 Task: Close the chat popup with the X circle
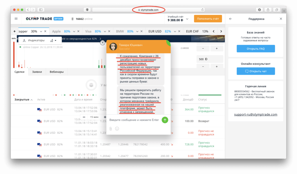[102, 43]
